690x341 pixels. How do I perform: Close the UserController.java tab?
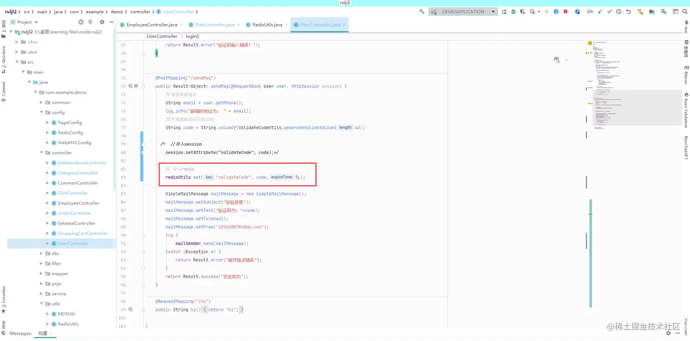[344, 25]
